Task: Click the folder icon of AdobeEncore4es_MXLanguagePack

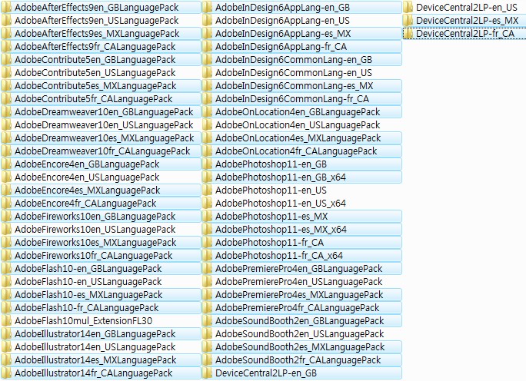Action: pyautogui.click(x=6, y=190)
